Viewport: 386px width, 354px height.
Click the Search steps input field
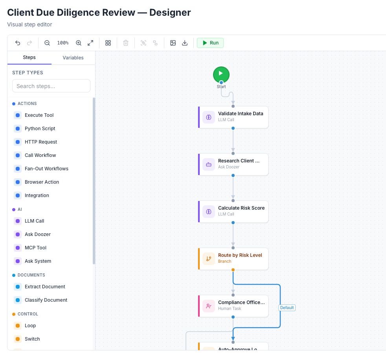[51, 85]
